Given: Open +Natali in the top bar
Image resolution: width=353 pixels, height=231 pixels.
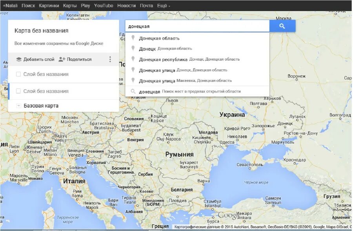Looking at the screenshot, I should [10, 5].
